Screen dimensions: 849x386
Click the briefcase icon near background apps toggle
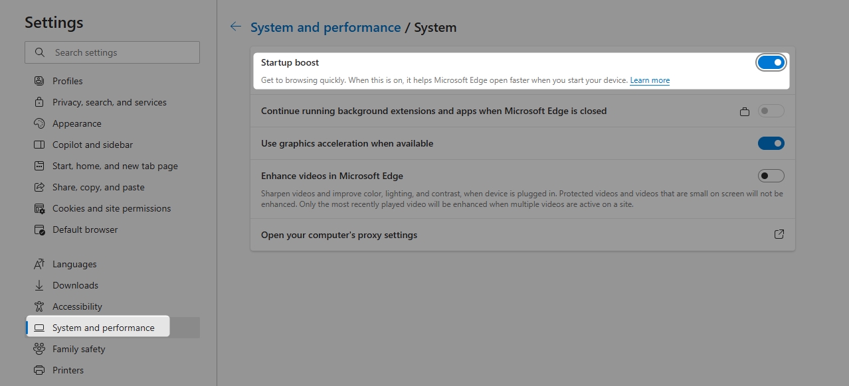[745, 111]
